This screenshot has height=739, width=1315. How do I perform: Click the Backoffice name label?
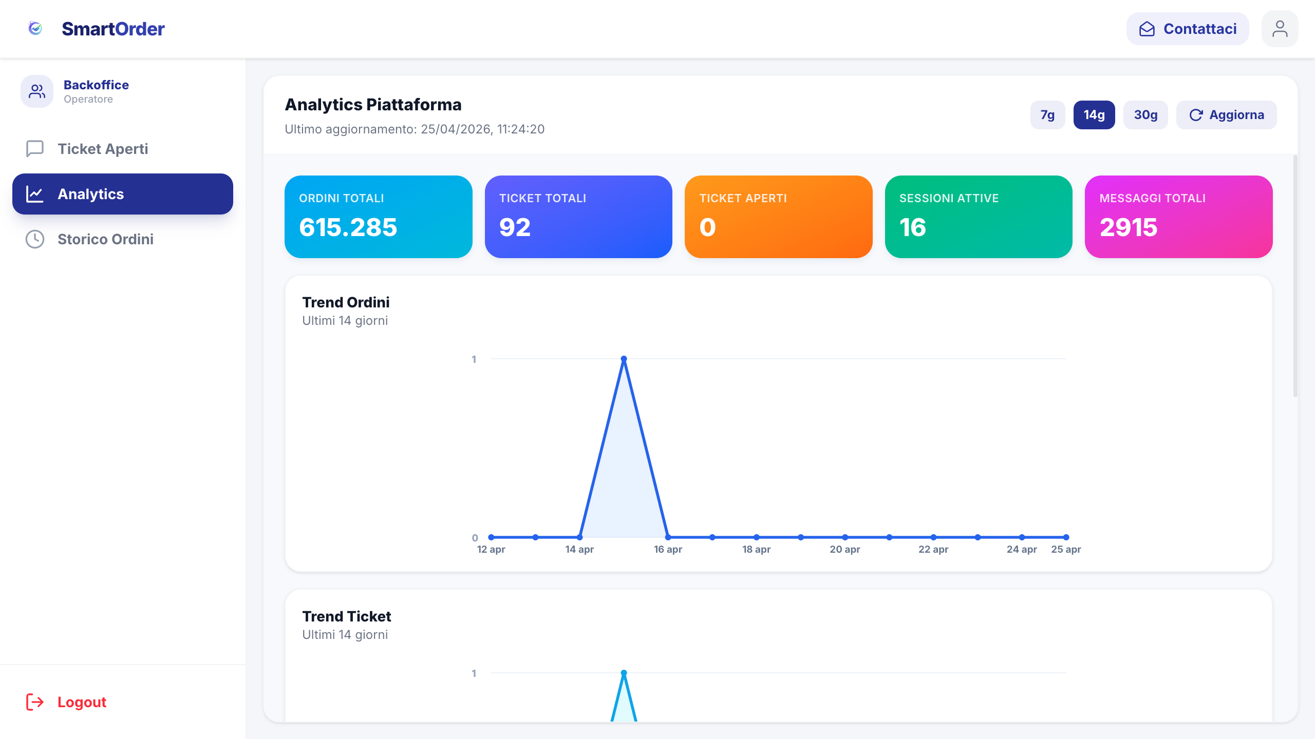tap(96, 85)
